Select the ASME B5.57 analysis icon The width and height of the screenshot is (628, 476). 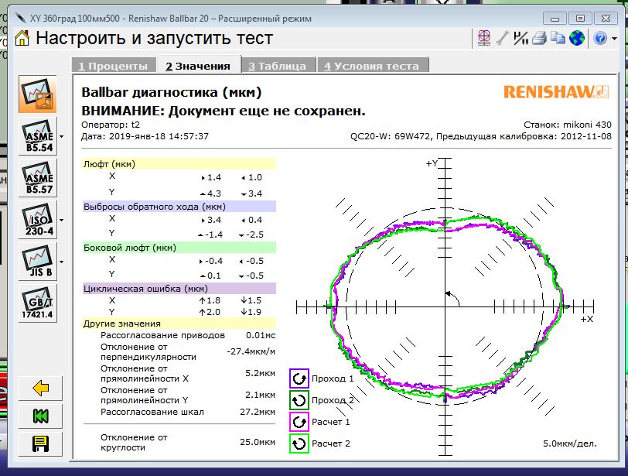[x=38, y=178]
